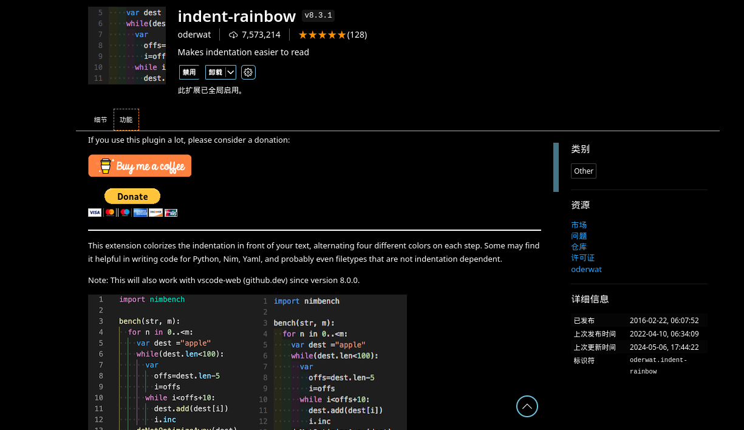Click the Mastercard payment icon

tap(110, 213)
